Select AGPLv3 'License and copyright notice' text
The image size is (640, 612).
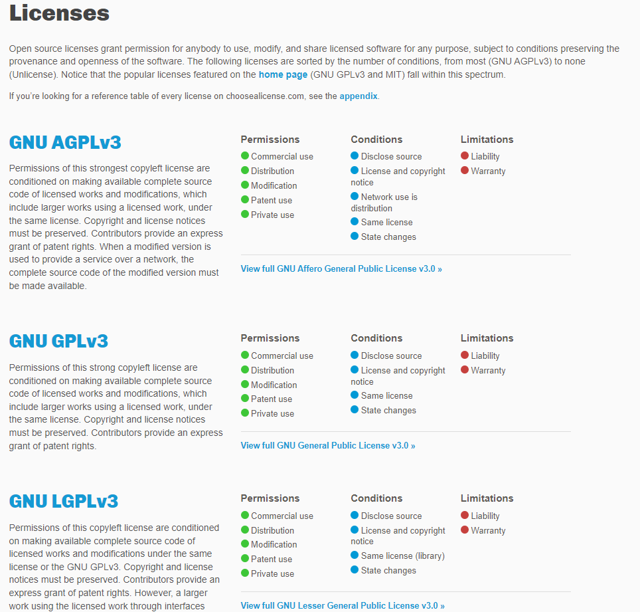point(398,177)
